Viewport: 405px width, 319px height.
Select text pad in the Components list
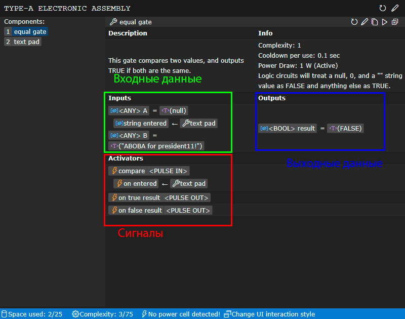[x=27, y=42]
